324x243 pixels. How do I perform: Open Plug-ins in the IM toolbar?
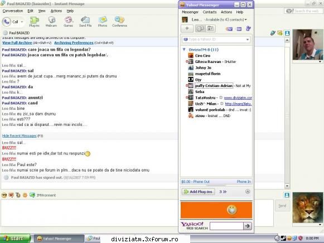pyautogui.click(x=34, y=22)
